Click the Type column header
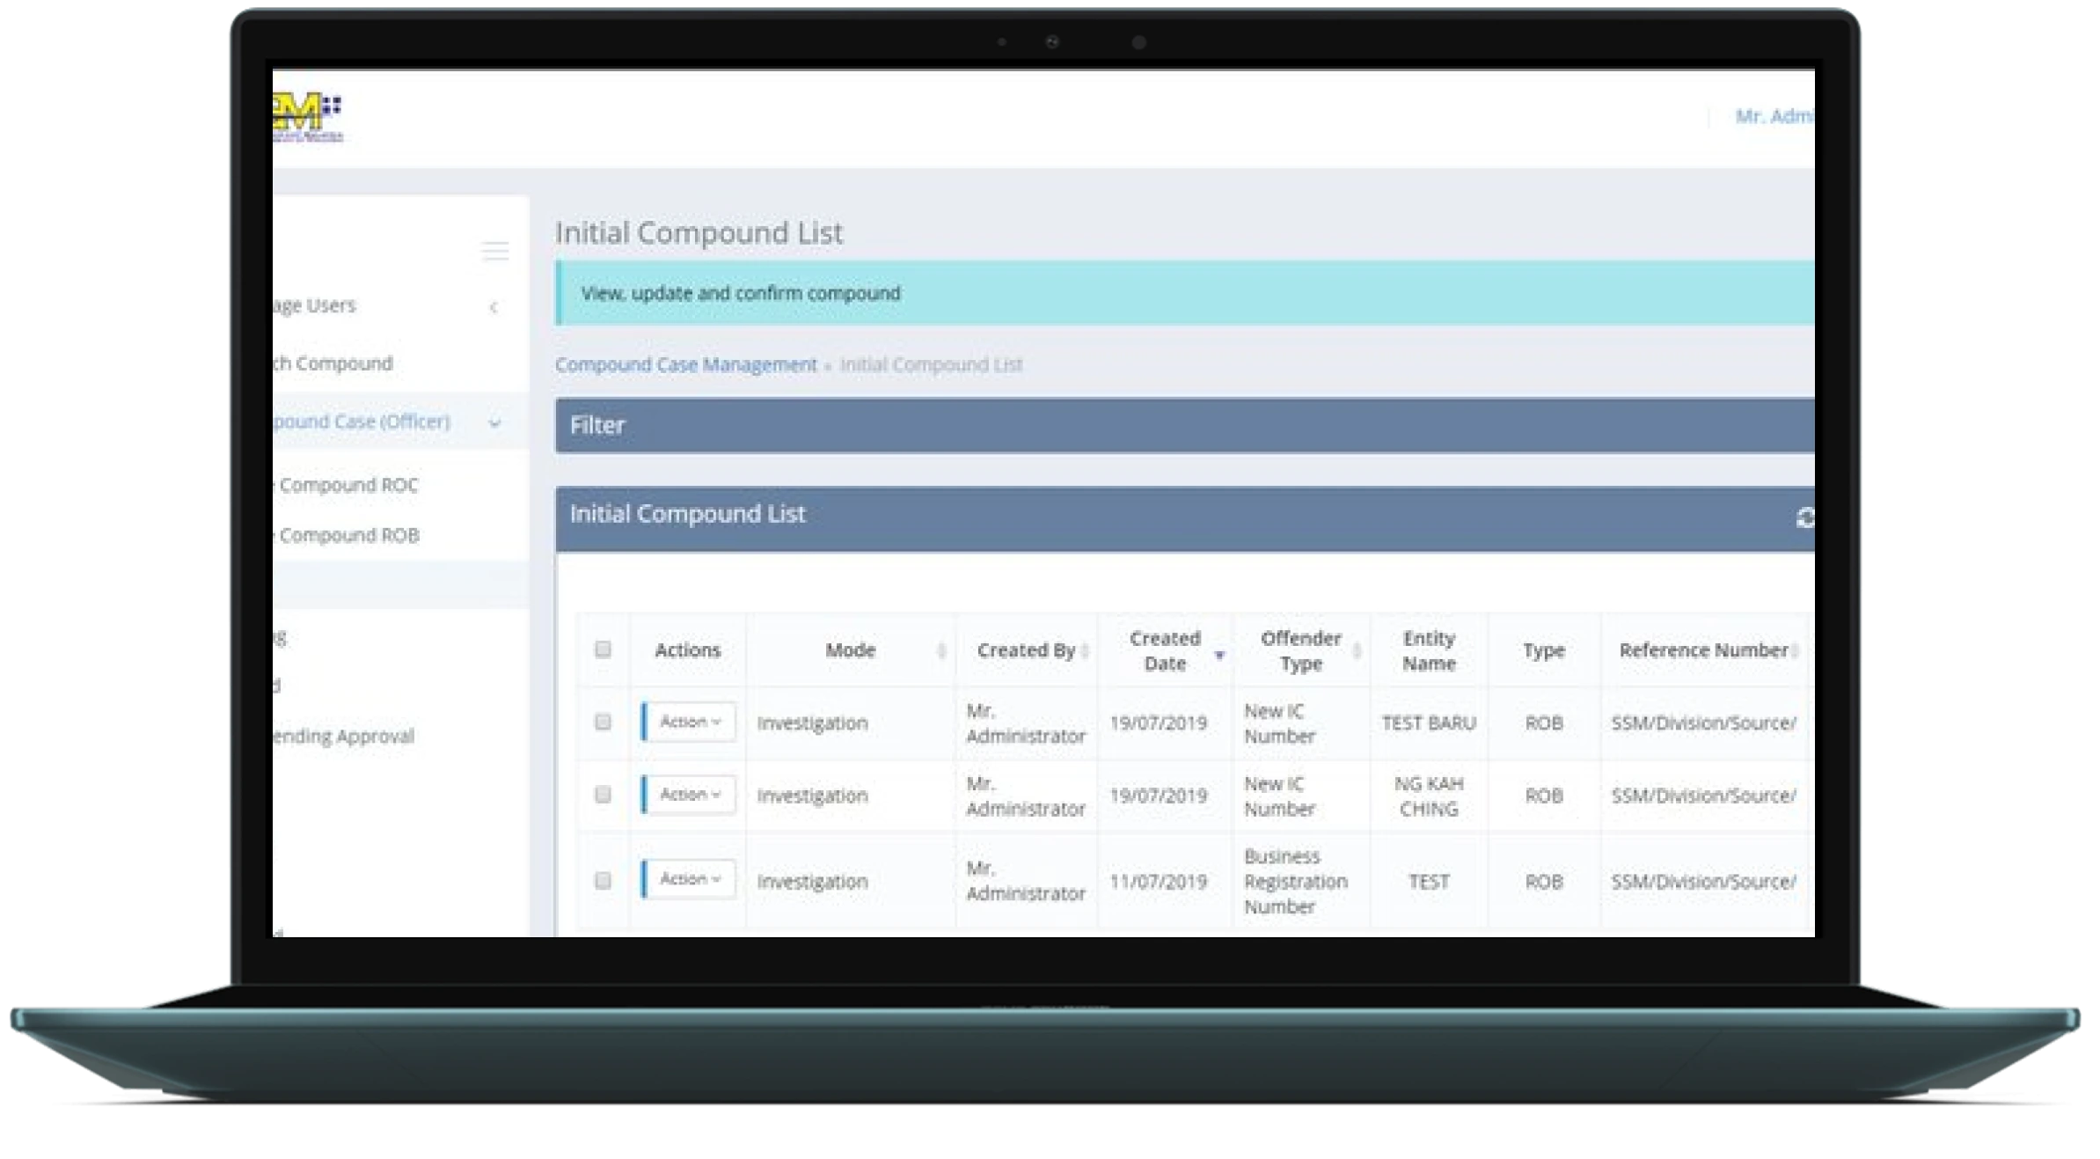The height and width of the screenshot is (1159, 2100). (x=1544, y=650)
